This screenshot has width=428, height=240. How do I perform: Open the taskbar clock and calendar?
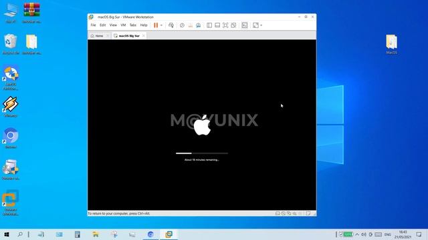[403, 234]
